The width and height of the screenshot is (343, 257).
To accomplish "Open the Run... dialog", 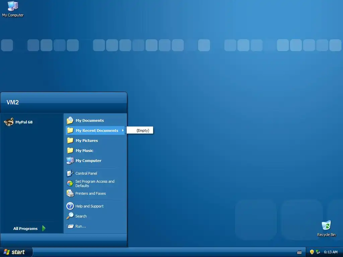I will pos(95,226).
